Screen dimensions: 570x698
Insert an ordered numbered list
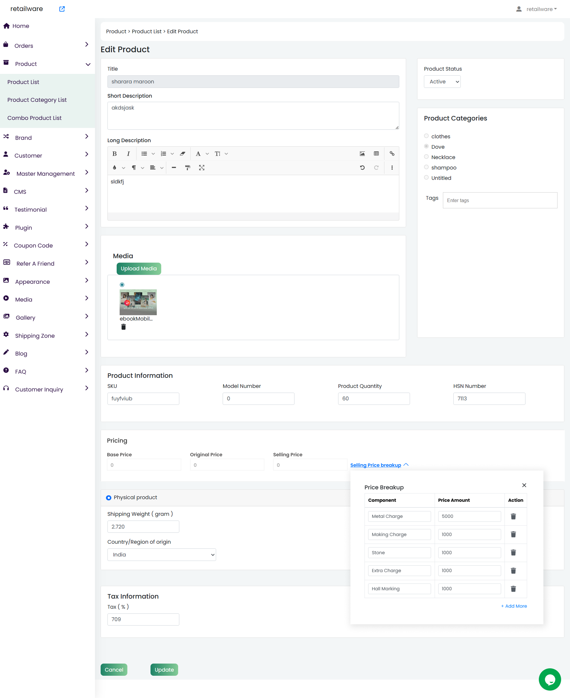(163, 154)
